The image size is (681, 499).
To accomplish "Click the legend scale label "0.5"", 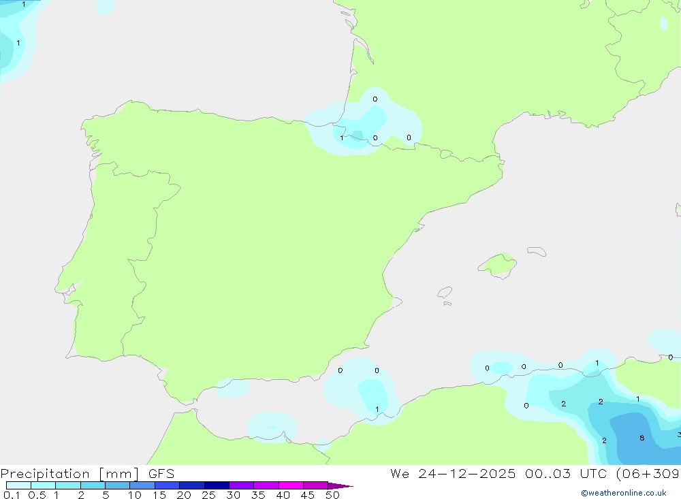I will pos(37,495).
